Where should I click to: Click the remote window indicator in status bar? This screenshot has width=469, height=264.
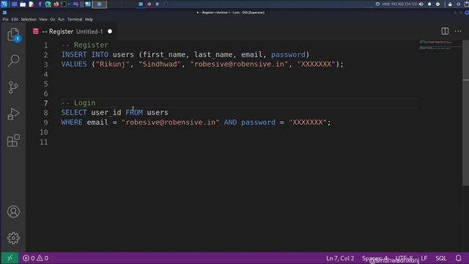[x=10, y=257]
